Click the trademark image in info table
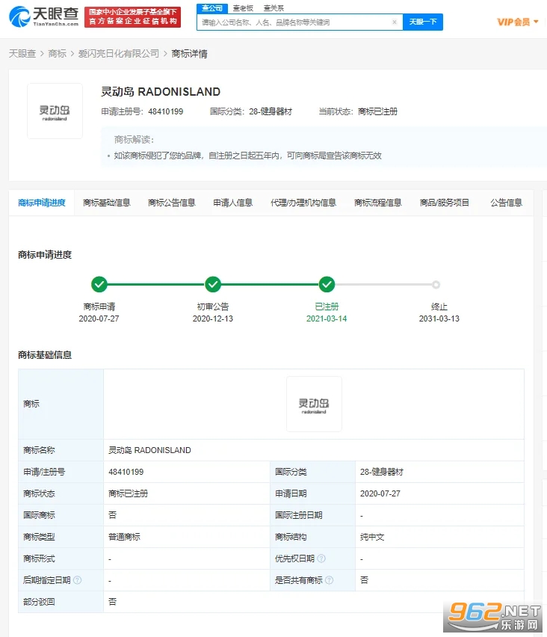 (314, 404)
